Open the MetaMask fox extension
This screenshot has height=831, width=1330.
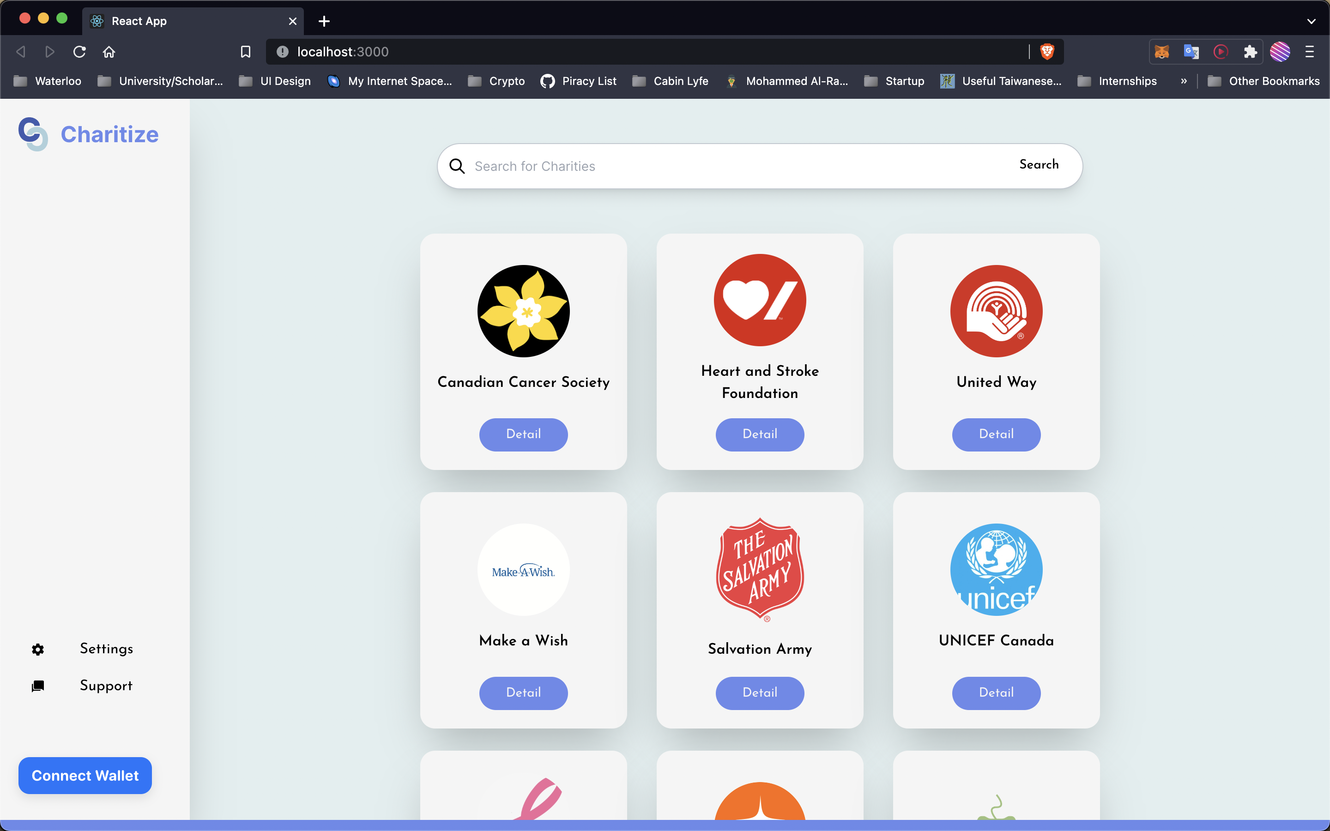pyautogui.click(x=1161, y=52)
